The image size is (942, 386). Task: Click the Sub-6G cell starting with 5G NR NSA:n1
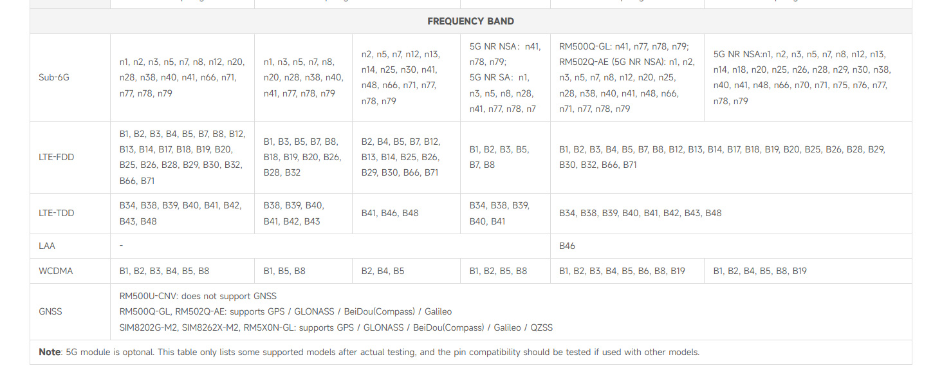tap(802, 77)
